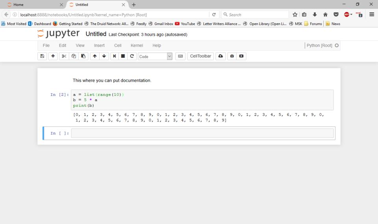Move the selected cell up
378x224 pixels.
94,56
